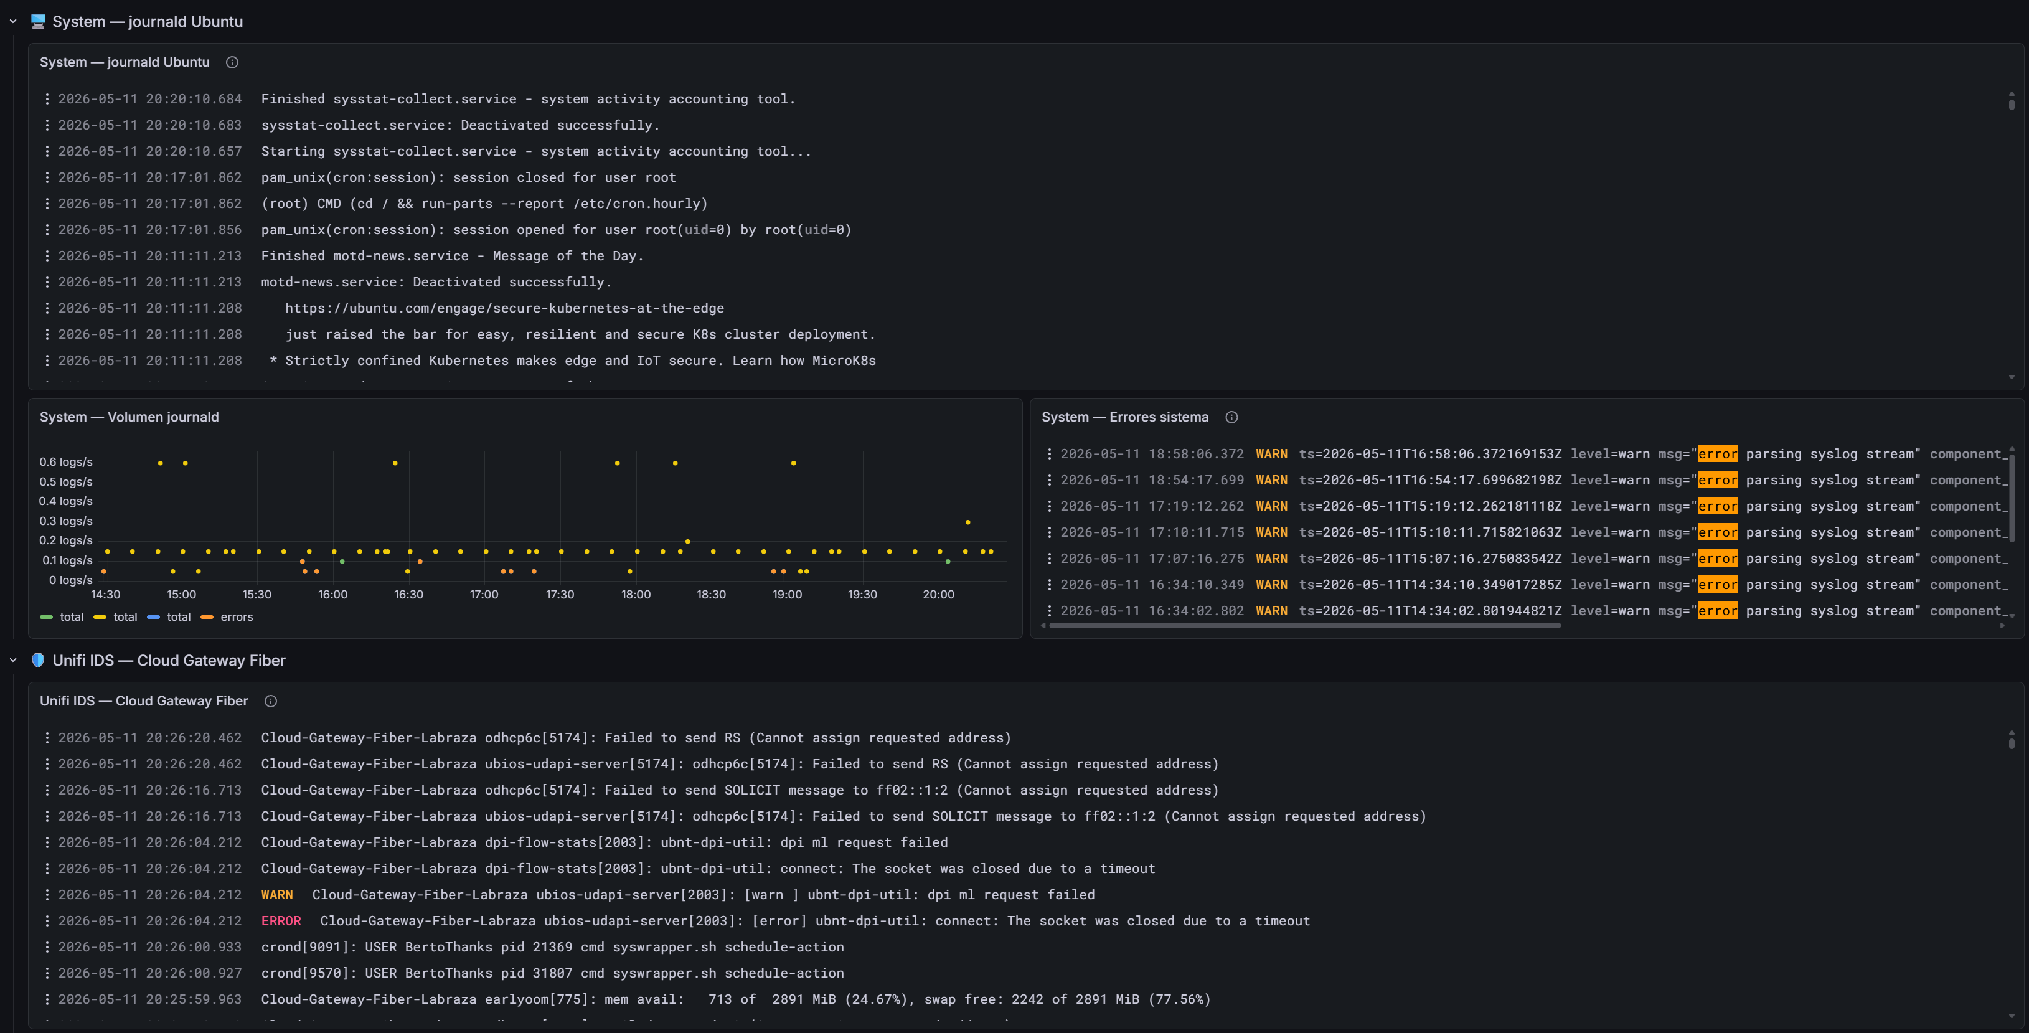
Task: Open row menu for 'crond[9570]: USER BertoThanks' line
Action: coord(47,973)
